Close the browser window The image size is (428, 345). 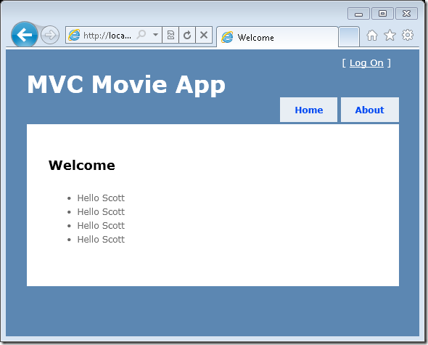(x=406, y=14)
